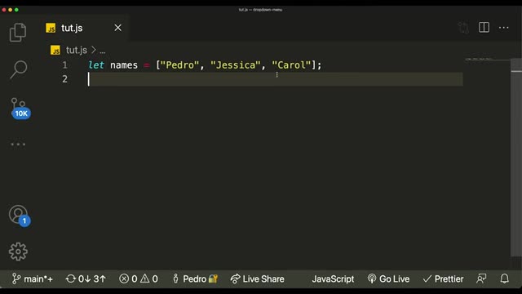Viewport: 522px width, 294px height.
Task: Open the Explorer files icon
Action: pos(18,33)
